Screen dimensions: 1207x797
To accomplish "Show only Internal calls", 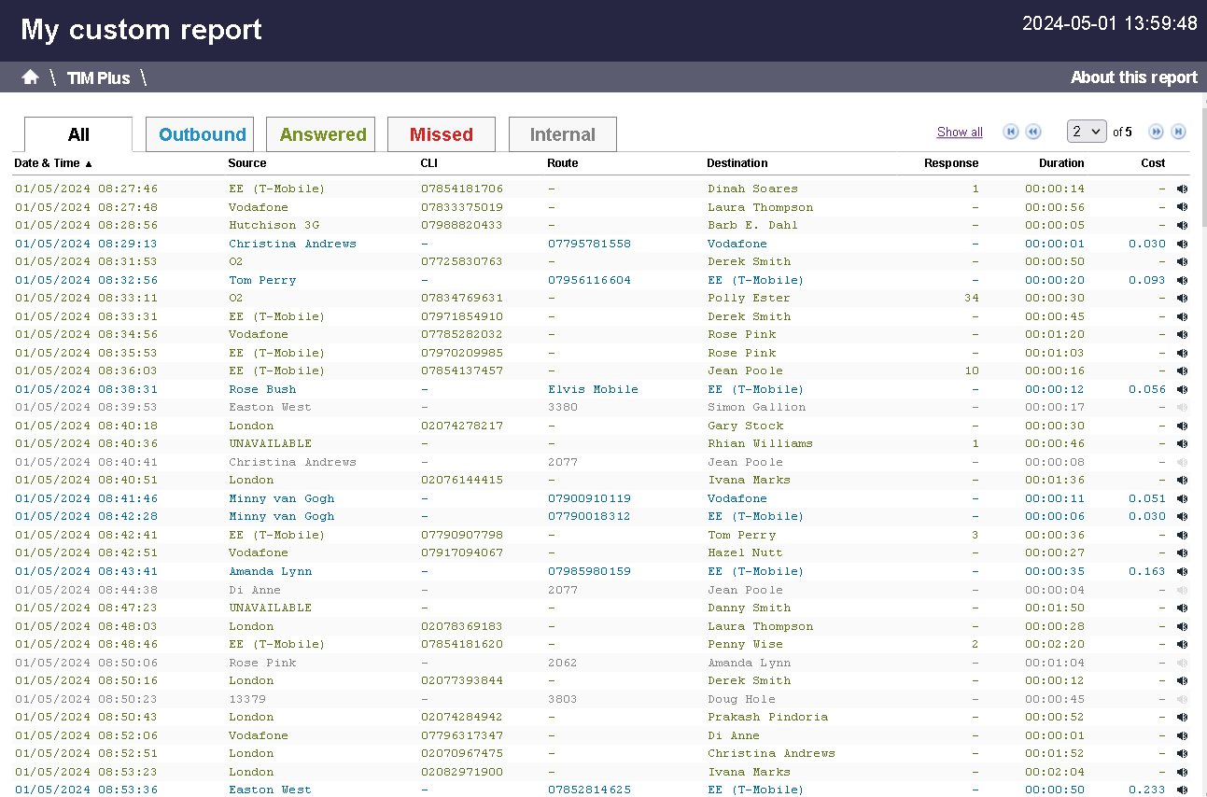I will click(562, 133).
